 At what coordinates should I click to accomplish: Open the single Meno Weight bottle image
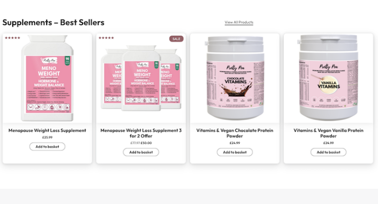[x=47, y=78]
